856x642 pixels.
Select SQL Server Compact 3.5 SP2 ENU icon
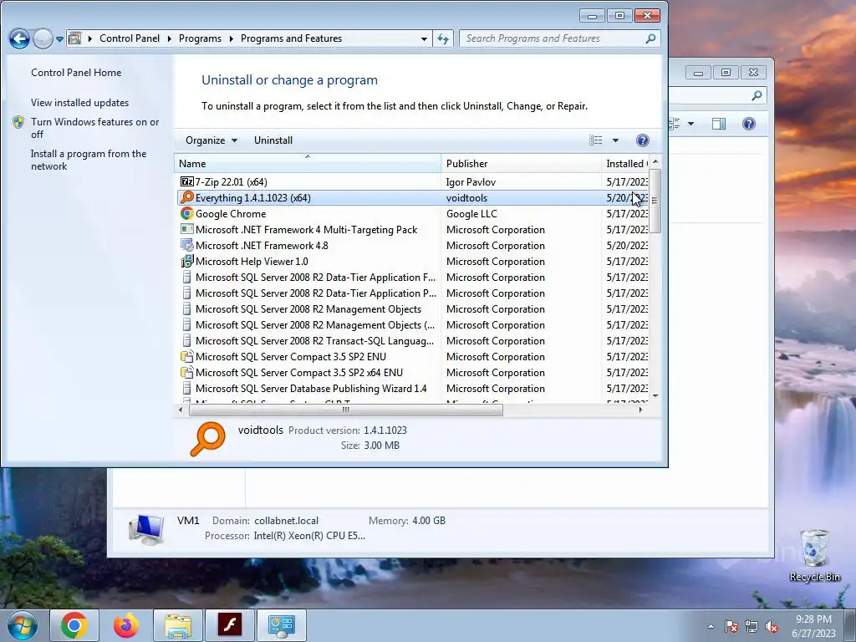[x=186, y=356]
